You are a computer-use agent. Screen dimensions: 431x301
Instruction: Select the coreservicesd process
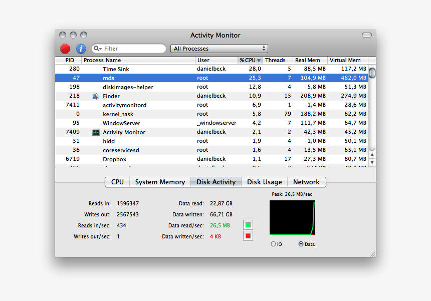point(121,150)
